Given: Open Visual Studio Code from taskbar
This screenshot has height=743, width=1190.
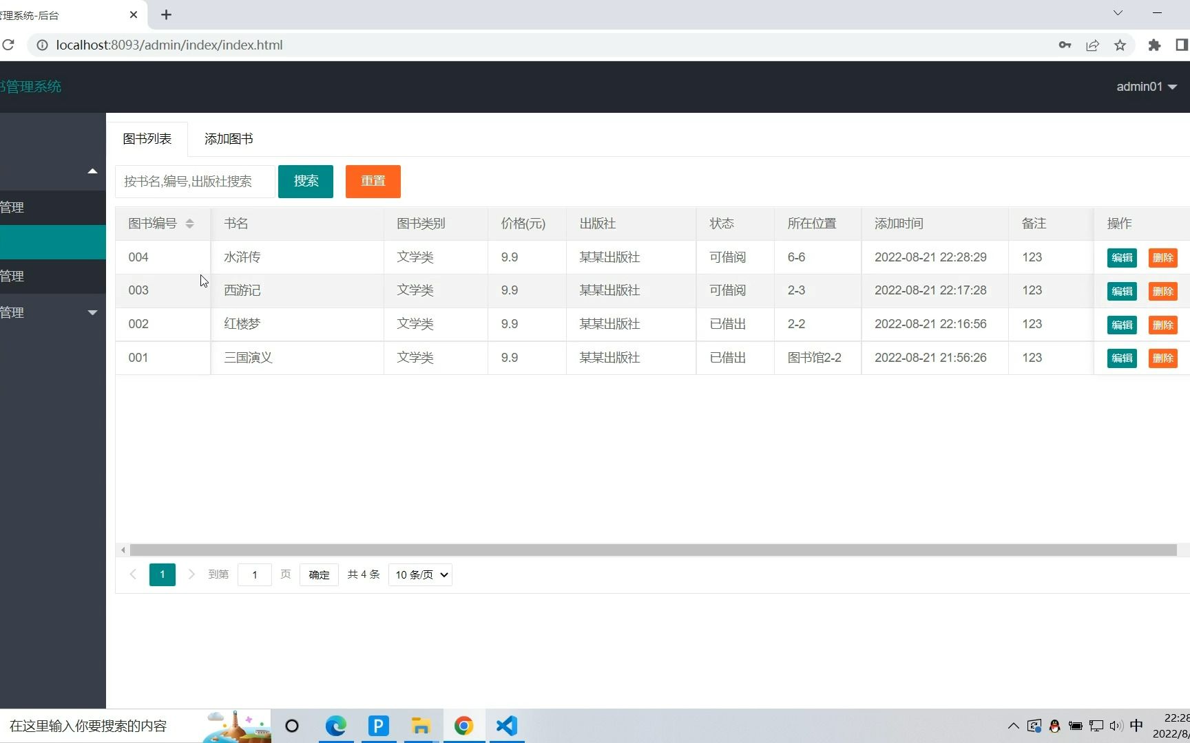Looking at the screenshot, I should tap(507, 726).
